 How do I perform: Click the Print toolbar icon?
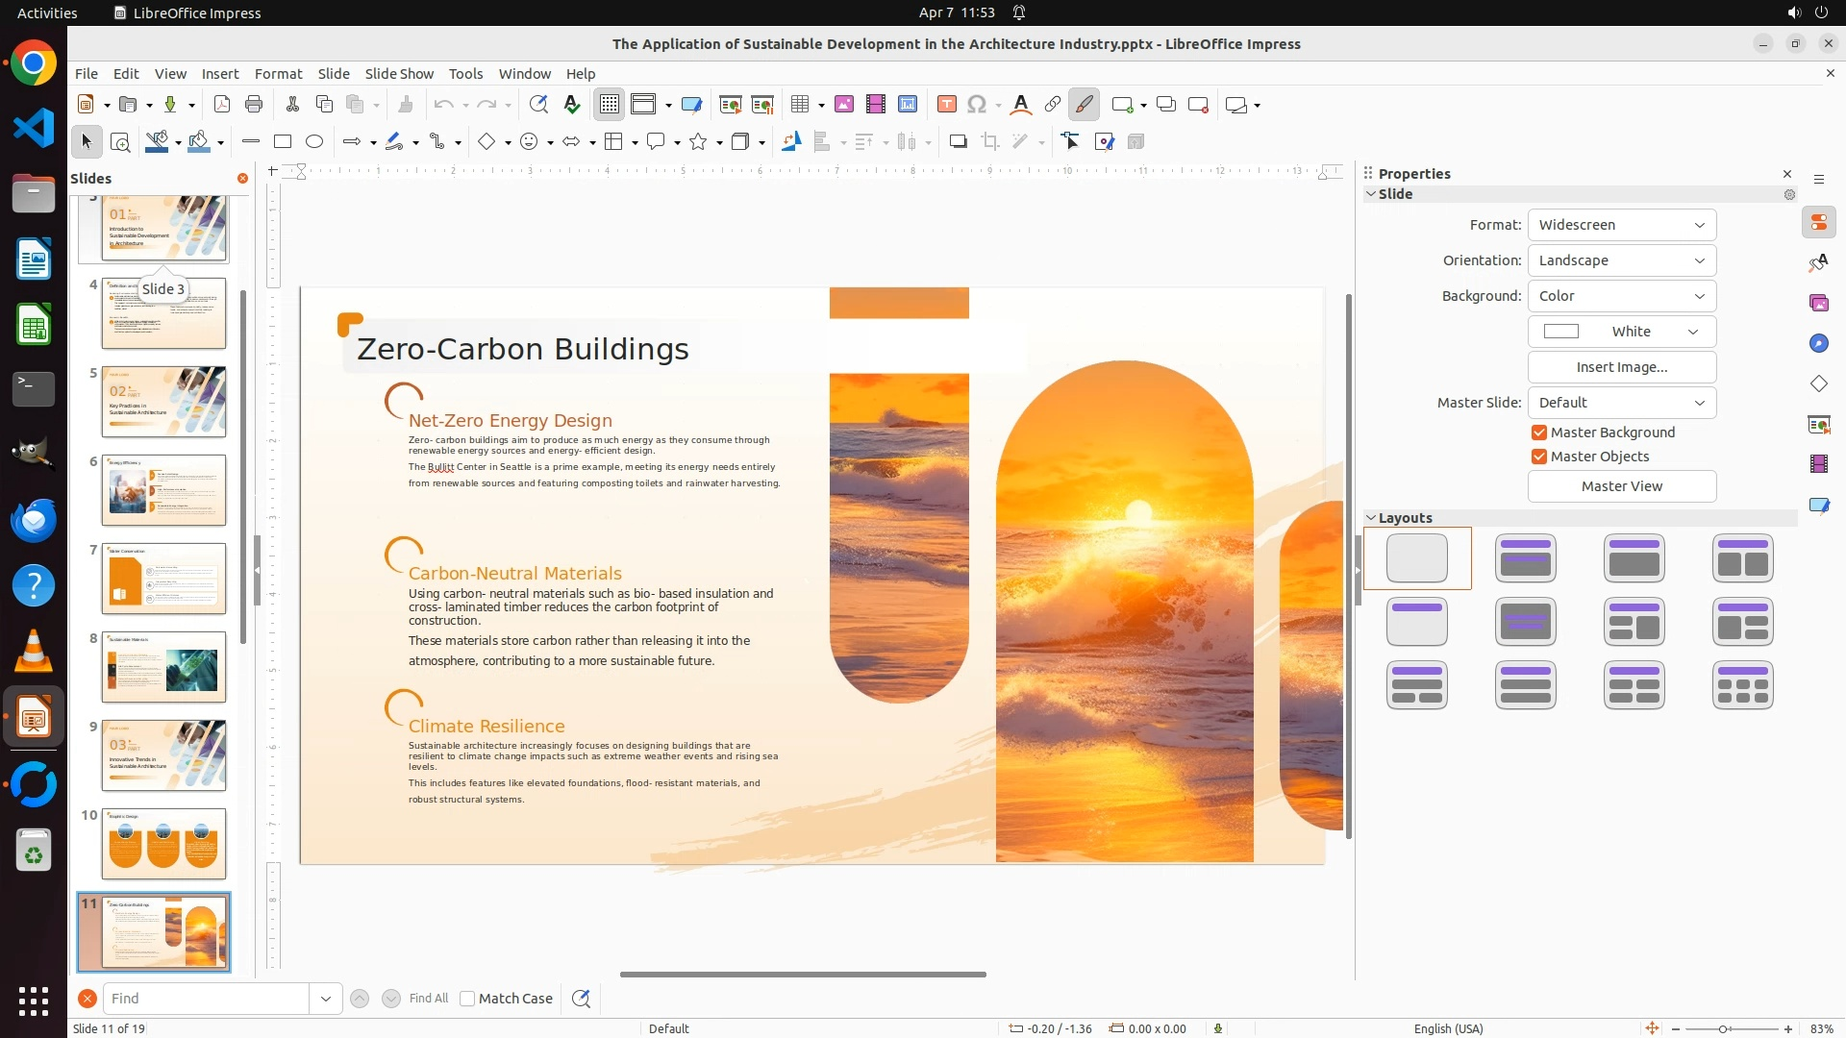coord(254,105)
